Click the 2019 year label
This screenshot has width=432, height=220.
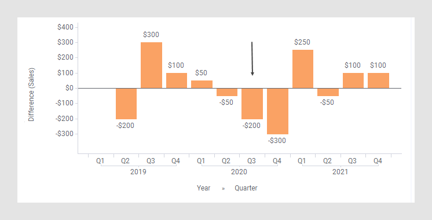point(138,172)
